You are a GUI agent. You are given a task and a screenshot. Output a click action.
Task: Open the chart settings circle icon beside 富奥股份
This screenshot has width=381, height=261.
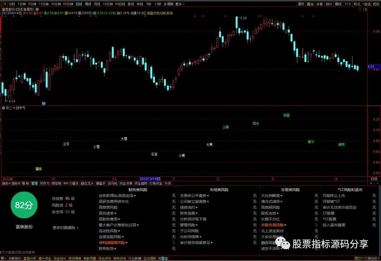pyautogui.click(x=37, y=9)
